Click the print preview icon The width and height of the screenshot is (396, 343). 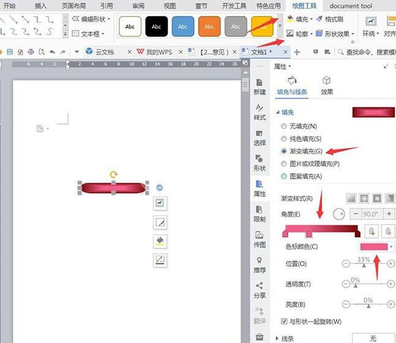(42, 52)
